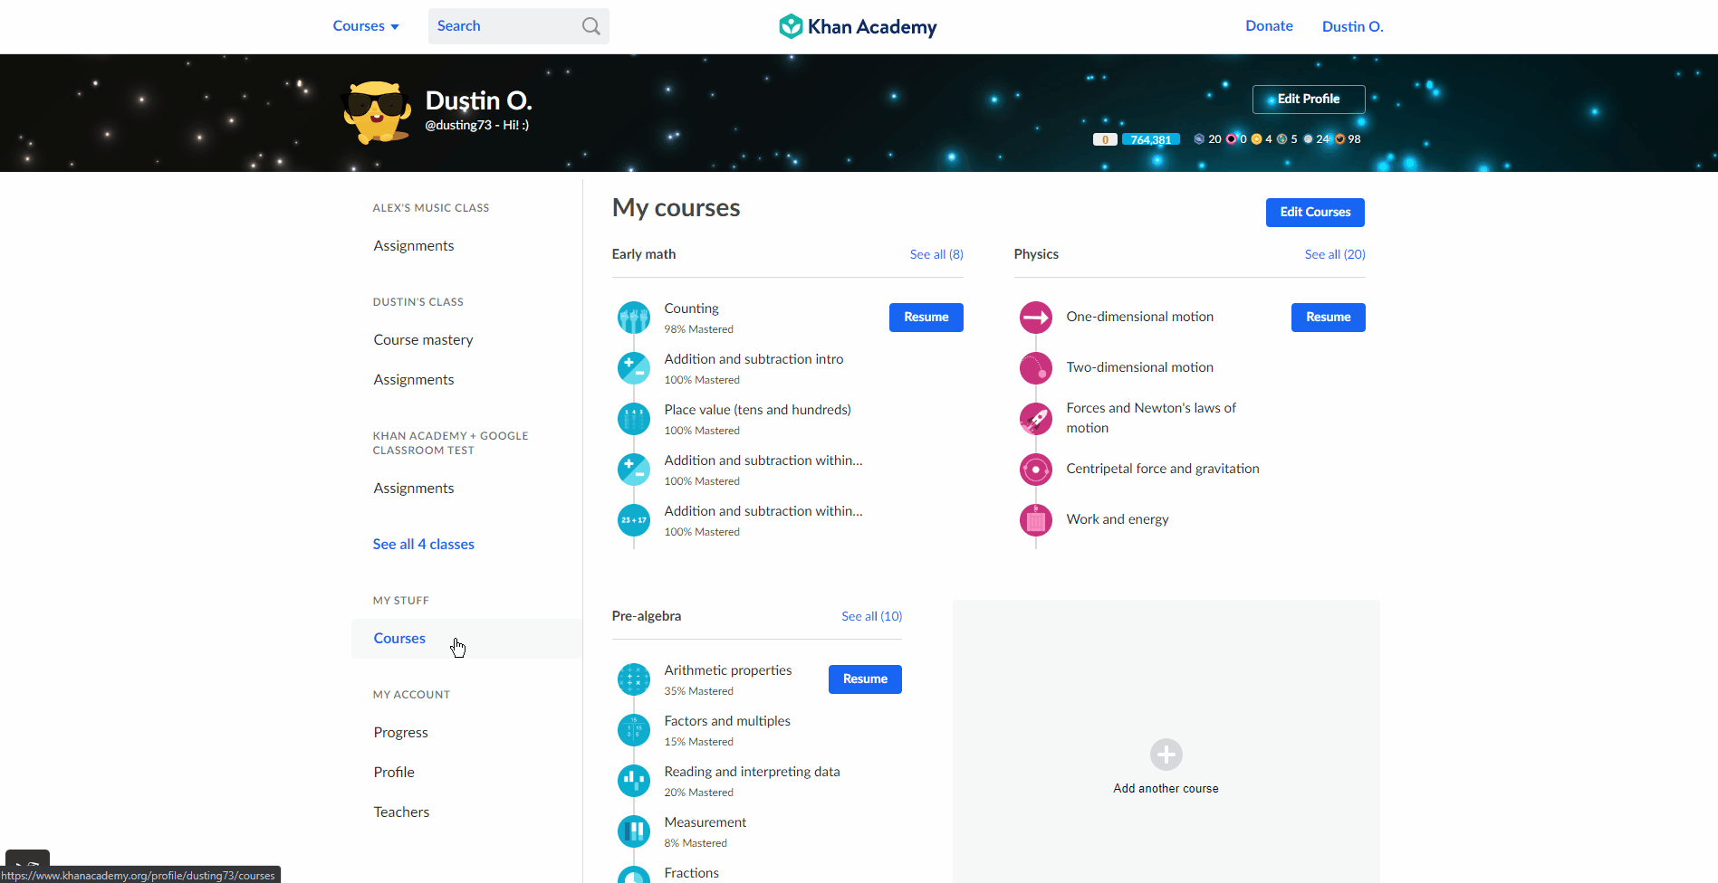Click the Two-dimensional motion icon
The width and height of the screenshot is (1718, 883).
pos(1036,368)
